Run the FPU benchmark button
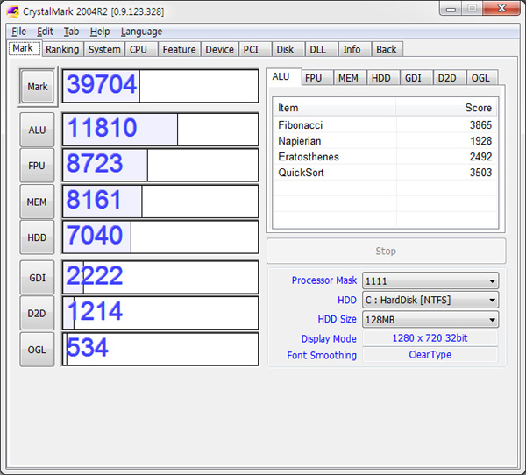This screenshot has height=475, width=526. (37, 166)
